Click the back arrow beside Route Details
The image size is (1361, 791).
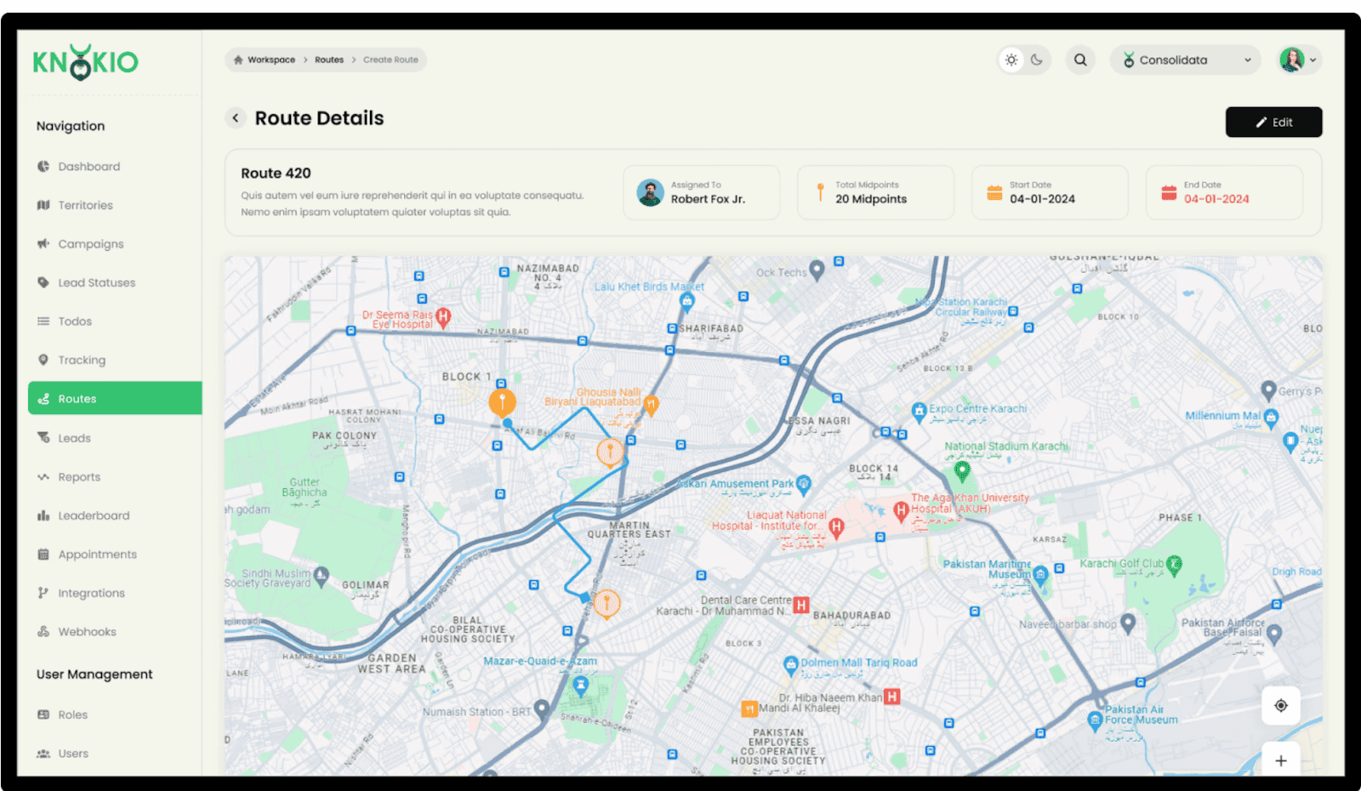pyautogui.click(x=236, y=118)
